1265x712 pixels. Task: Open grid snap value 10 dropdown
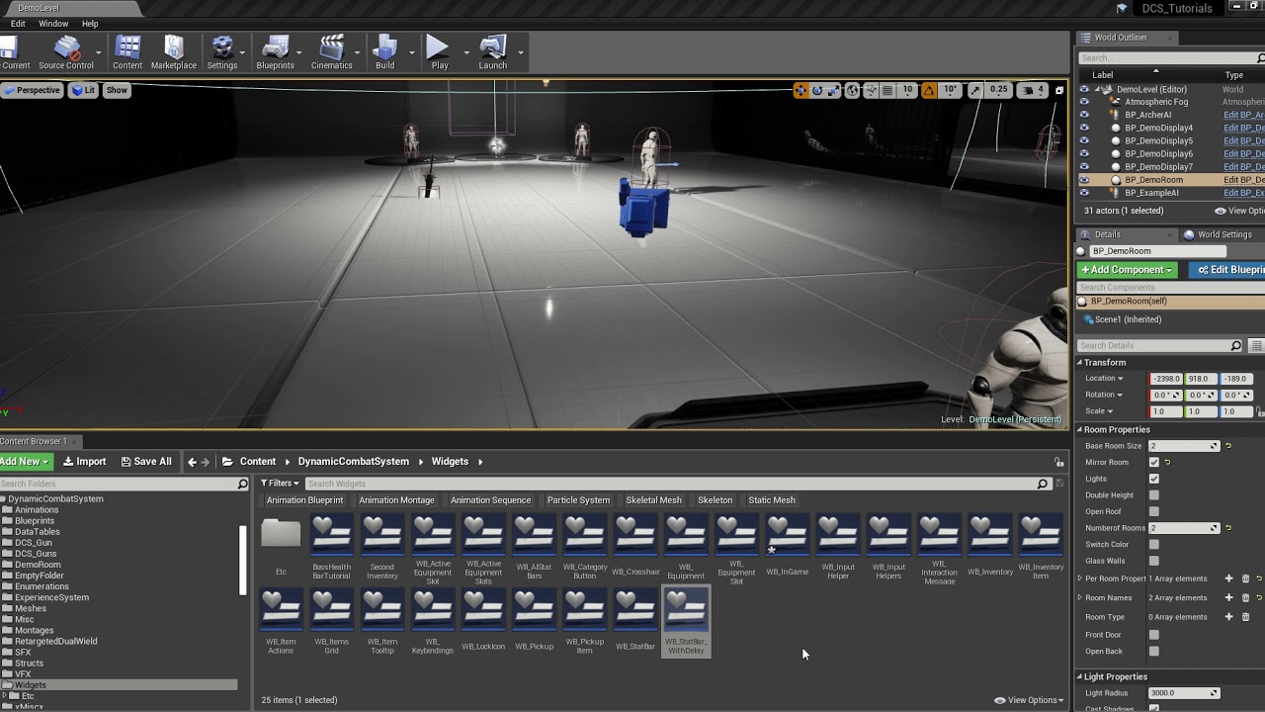(x=907, y=90)
